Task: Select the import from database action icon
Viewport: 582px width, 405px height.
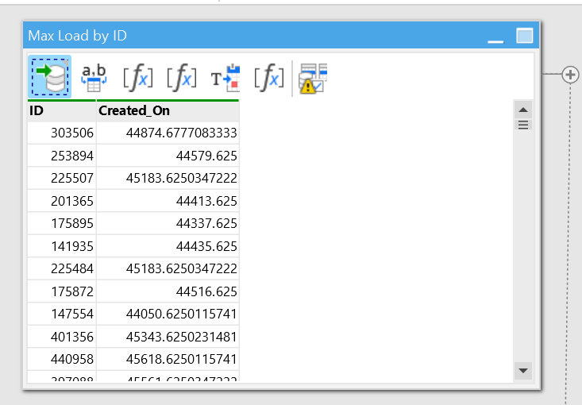Action: tap(50, 77)
